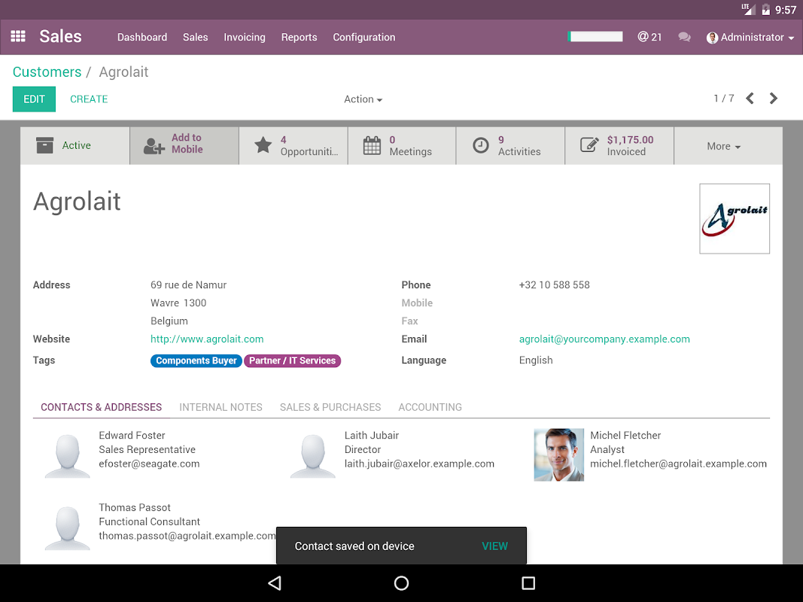Switch to Accounting tab
The image size is (803, 602).
click(x=430, y=407)
